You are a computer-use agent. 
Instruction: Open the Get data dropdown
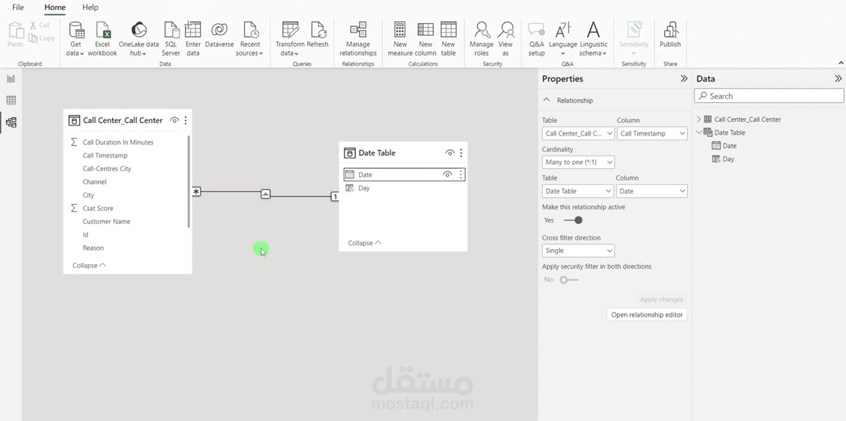pos(75,39)
